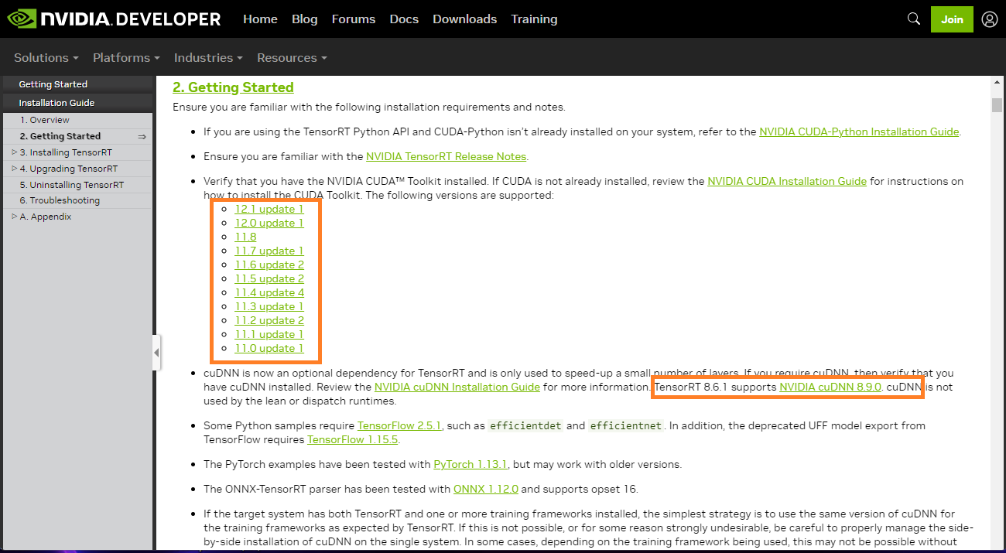This screenshot has width=1006, height=553.
Task: Expand the Industries dropdown
Action: tap(208, 58)
